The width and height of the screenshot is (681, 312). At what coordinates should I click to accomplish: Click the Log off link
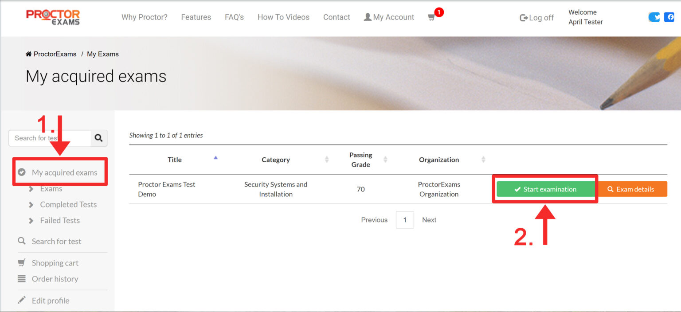536,18
